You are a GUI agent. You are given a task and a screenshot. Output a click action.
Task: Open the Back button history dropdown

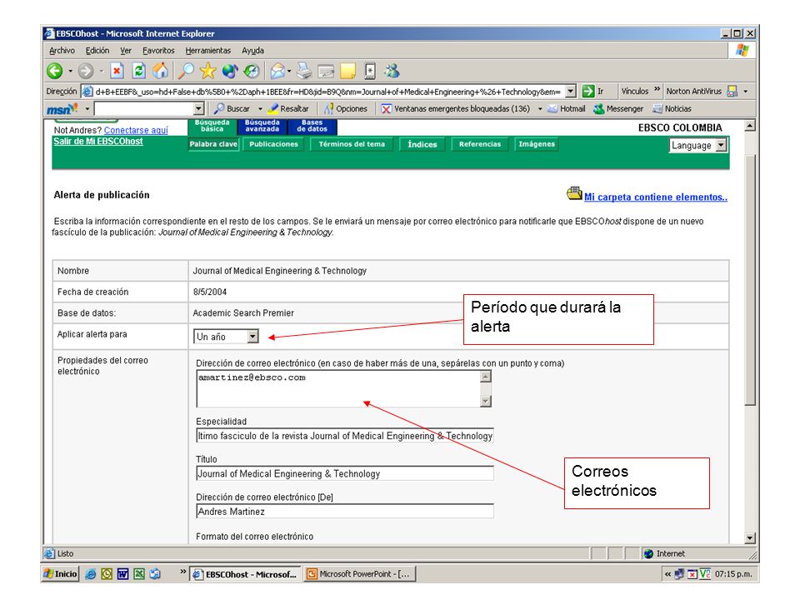(70, 71)
